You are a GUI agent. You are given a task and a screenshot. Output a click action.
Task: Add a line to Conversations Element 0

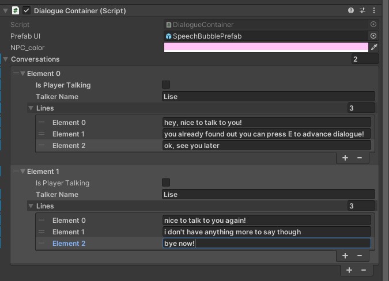pos(345,158)
